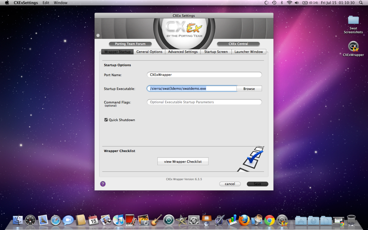Screen dimensions: 368x230
Task: Click the Startup Executable path field
Action: point(192,88)
